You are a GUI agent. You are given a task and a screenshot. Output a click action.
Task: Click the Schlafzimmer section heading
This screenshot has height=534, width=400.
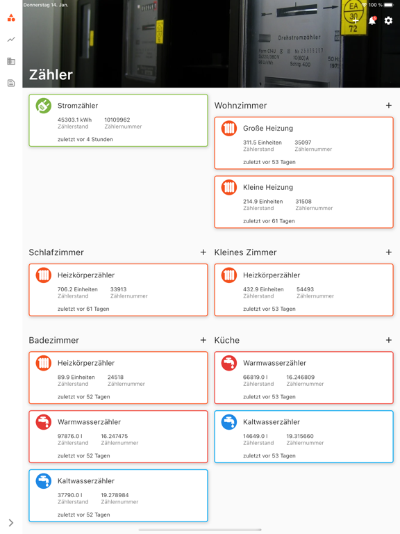56,252
